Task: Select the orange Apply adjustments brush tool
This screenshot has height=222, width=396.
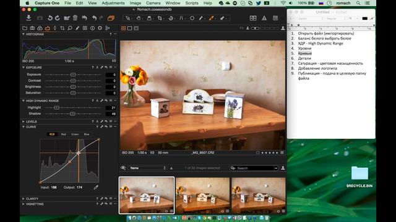Action: pos(212,18)
